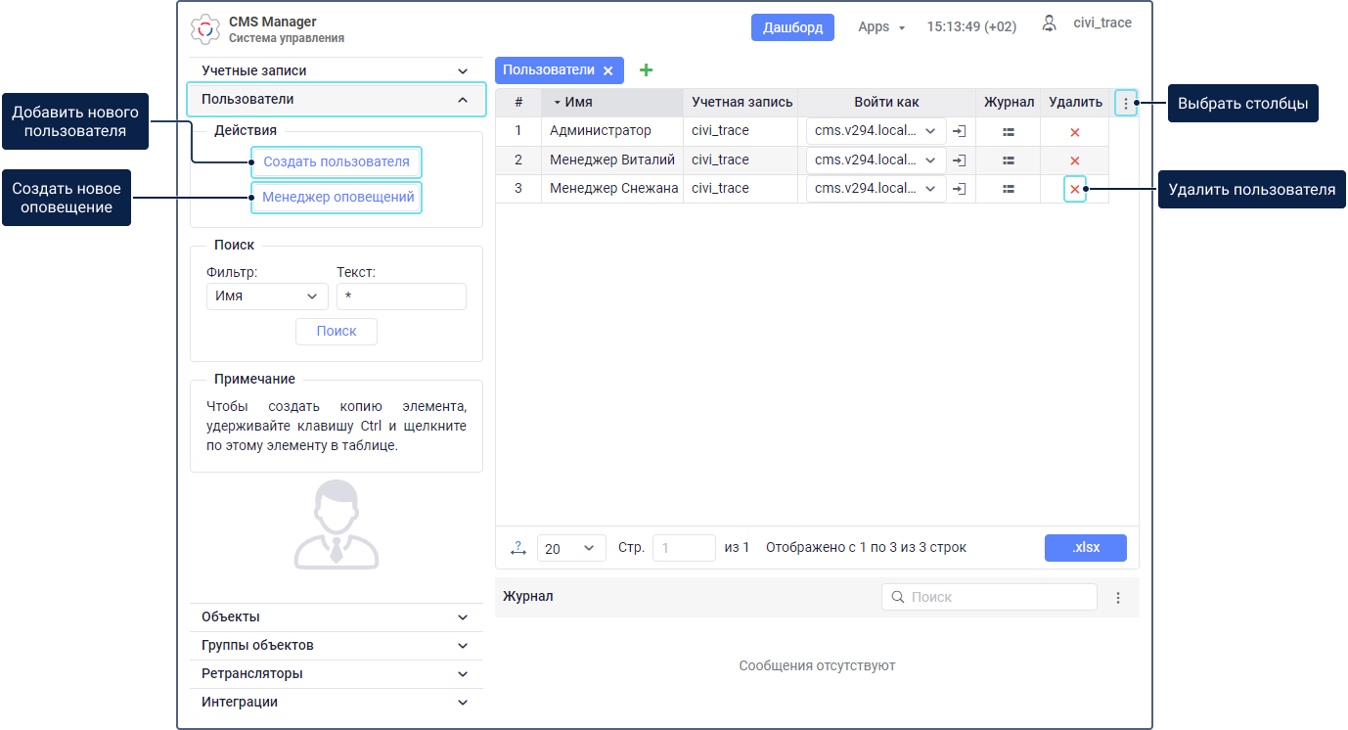Open journal icon for Менеджер Снежана row
The height and width of the screenshot is (730, 1348).
[x=1009, y=189]
